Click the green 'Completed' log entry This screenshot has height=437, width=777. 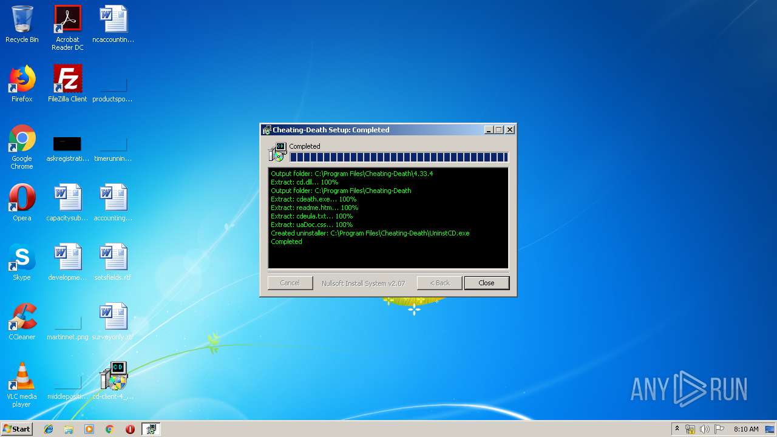[286, 242]
